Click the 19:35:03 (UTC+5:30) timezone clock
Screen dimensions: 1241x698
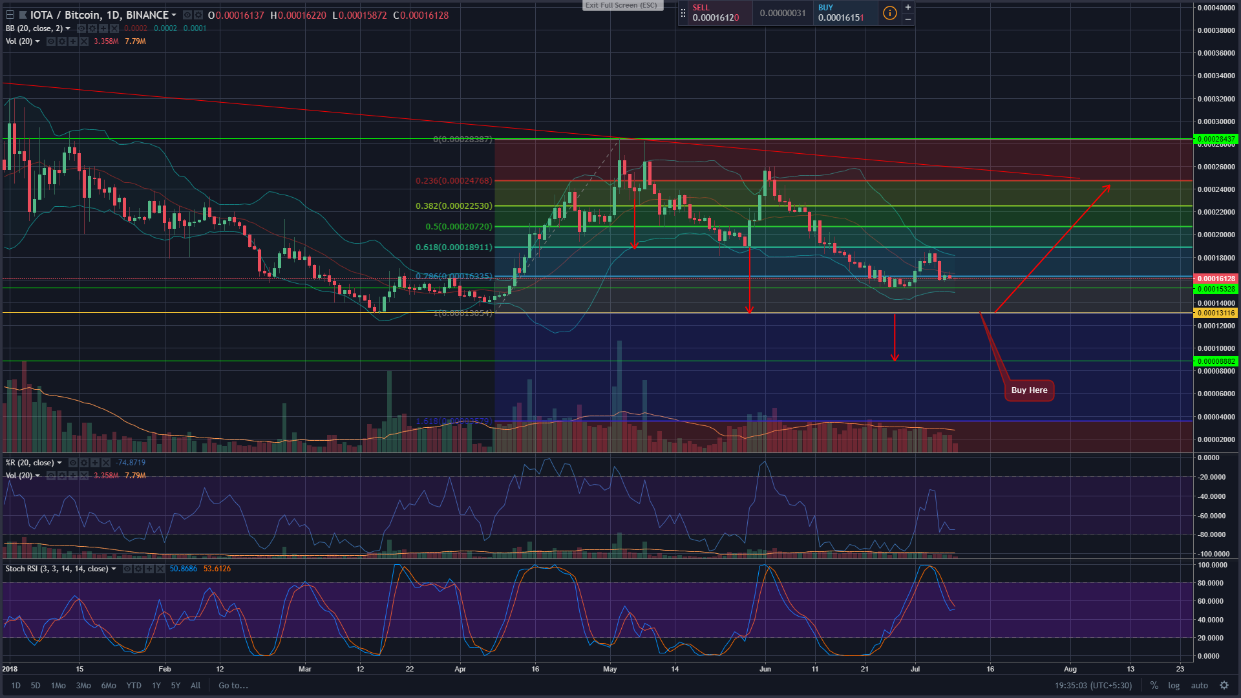click(x=1094, y=686)
